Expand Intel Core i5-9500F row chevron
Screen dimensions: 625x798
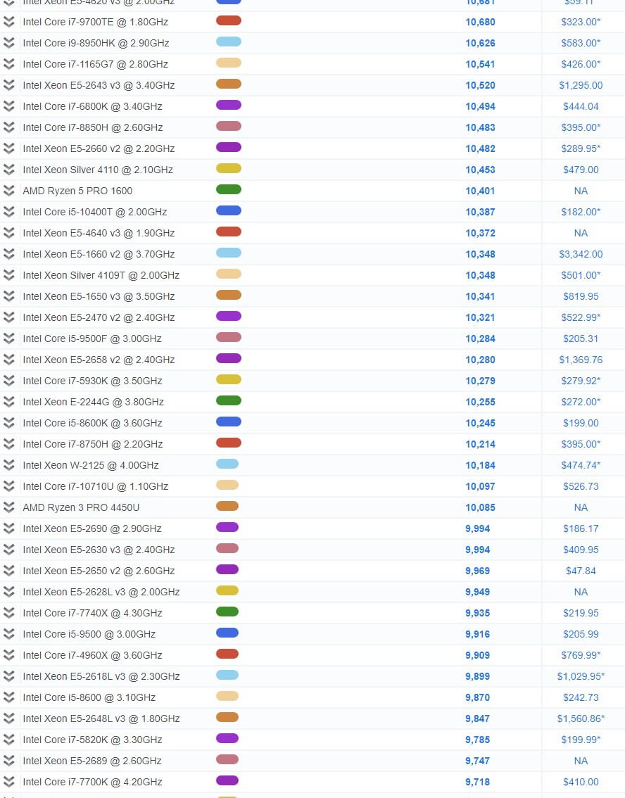8,338
